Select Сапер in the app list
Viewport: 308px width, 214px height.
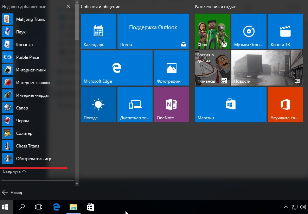coord(22,108)
